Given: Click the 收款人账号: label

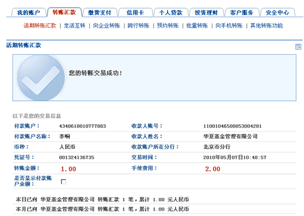Looking at the screenshot, I should (147, 126).
